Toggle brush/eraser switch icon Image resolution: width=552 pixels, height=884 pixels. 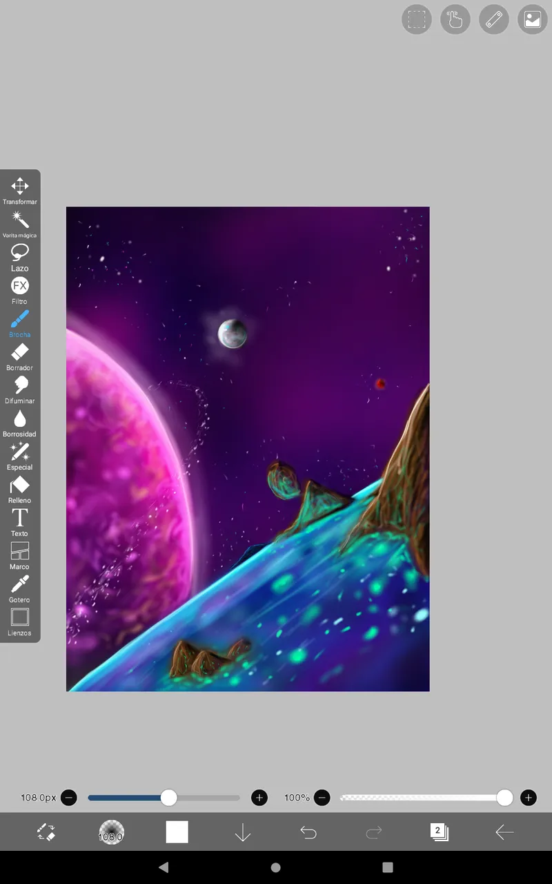pyautogui.click(x=46, y=832)
